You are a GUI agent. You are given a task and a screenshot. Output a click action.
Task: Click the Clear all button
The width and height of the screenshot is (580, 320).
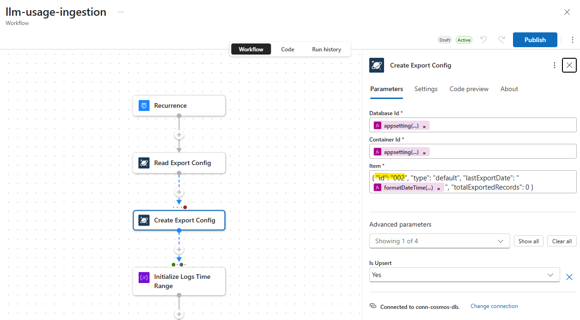click(562, 241)
